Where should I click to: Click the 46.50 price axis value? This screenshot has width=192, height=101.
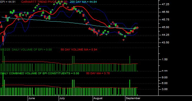[x=166, y=12]
